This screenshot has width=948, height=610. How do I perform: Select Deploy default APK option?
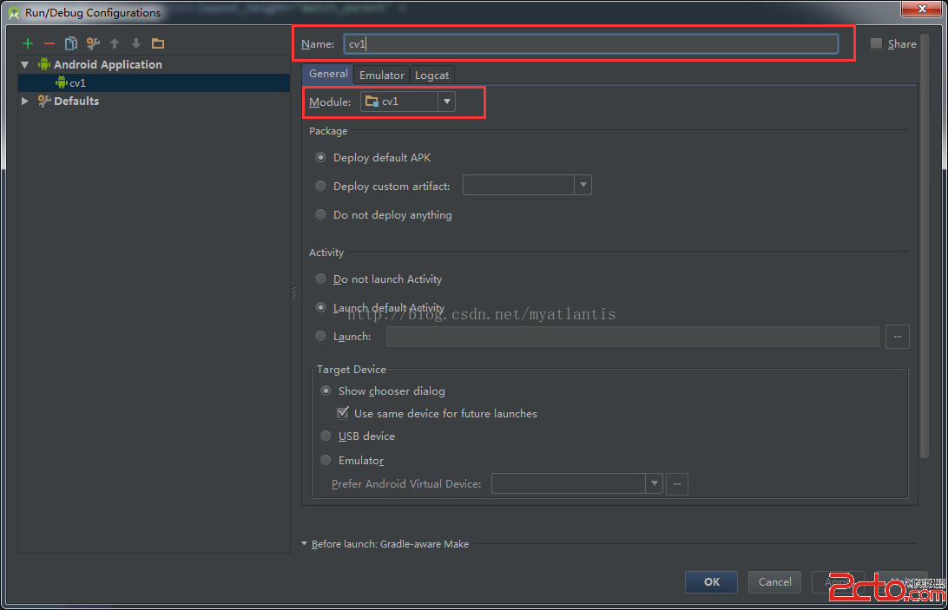[x=321, y=157]
